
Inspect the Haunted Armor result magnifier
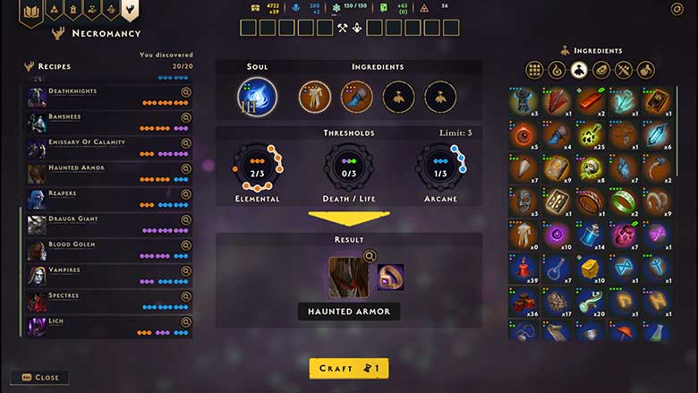pos(370,256)
